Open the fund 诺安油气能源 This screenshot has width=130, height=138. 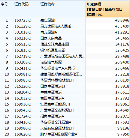click(x=51, y=62)
